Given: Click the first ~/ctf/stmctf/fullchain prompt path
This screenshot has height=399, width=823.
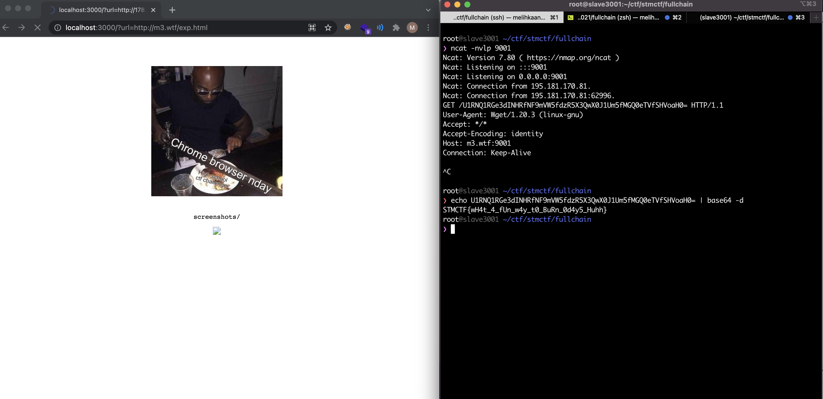Looking at the screenshot, I should (x=547, y=39).
